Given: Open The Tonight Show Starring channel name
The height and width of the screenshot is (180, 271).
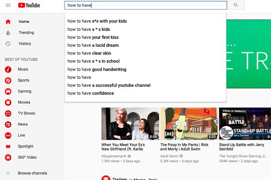Looking at the screenshot, I should click(243, 156).
